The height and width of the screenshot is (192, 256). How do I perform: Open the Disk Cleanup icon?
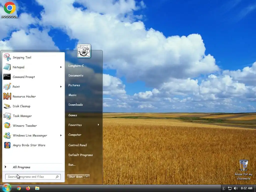7,106
